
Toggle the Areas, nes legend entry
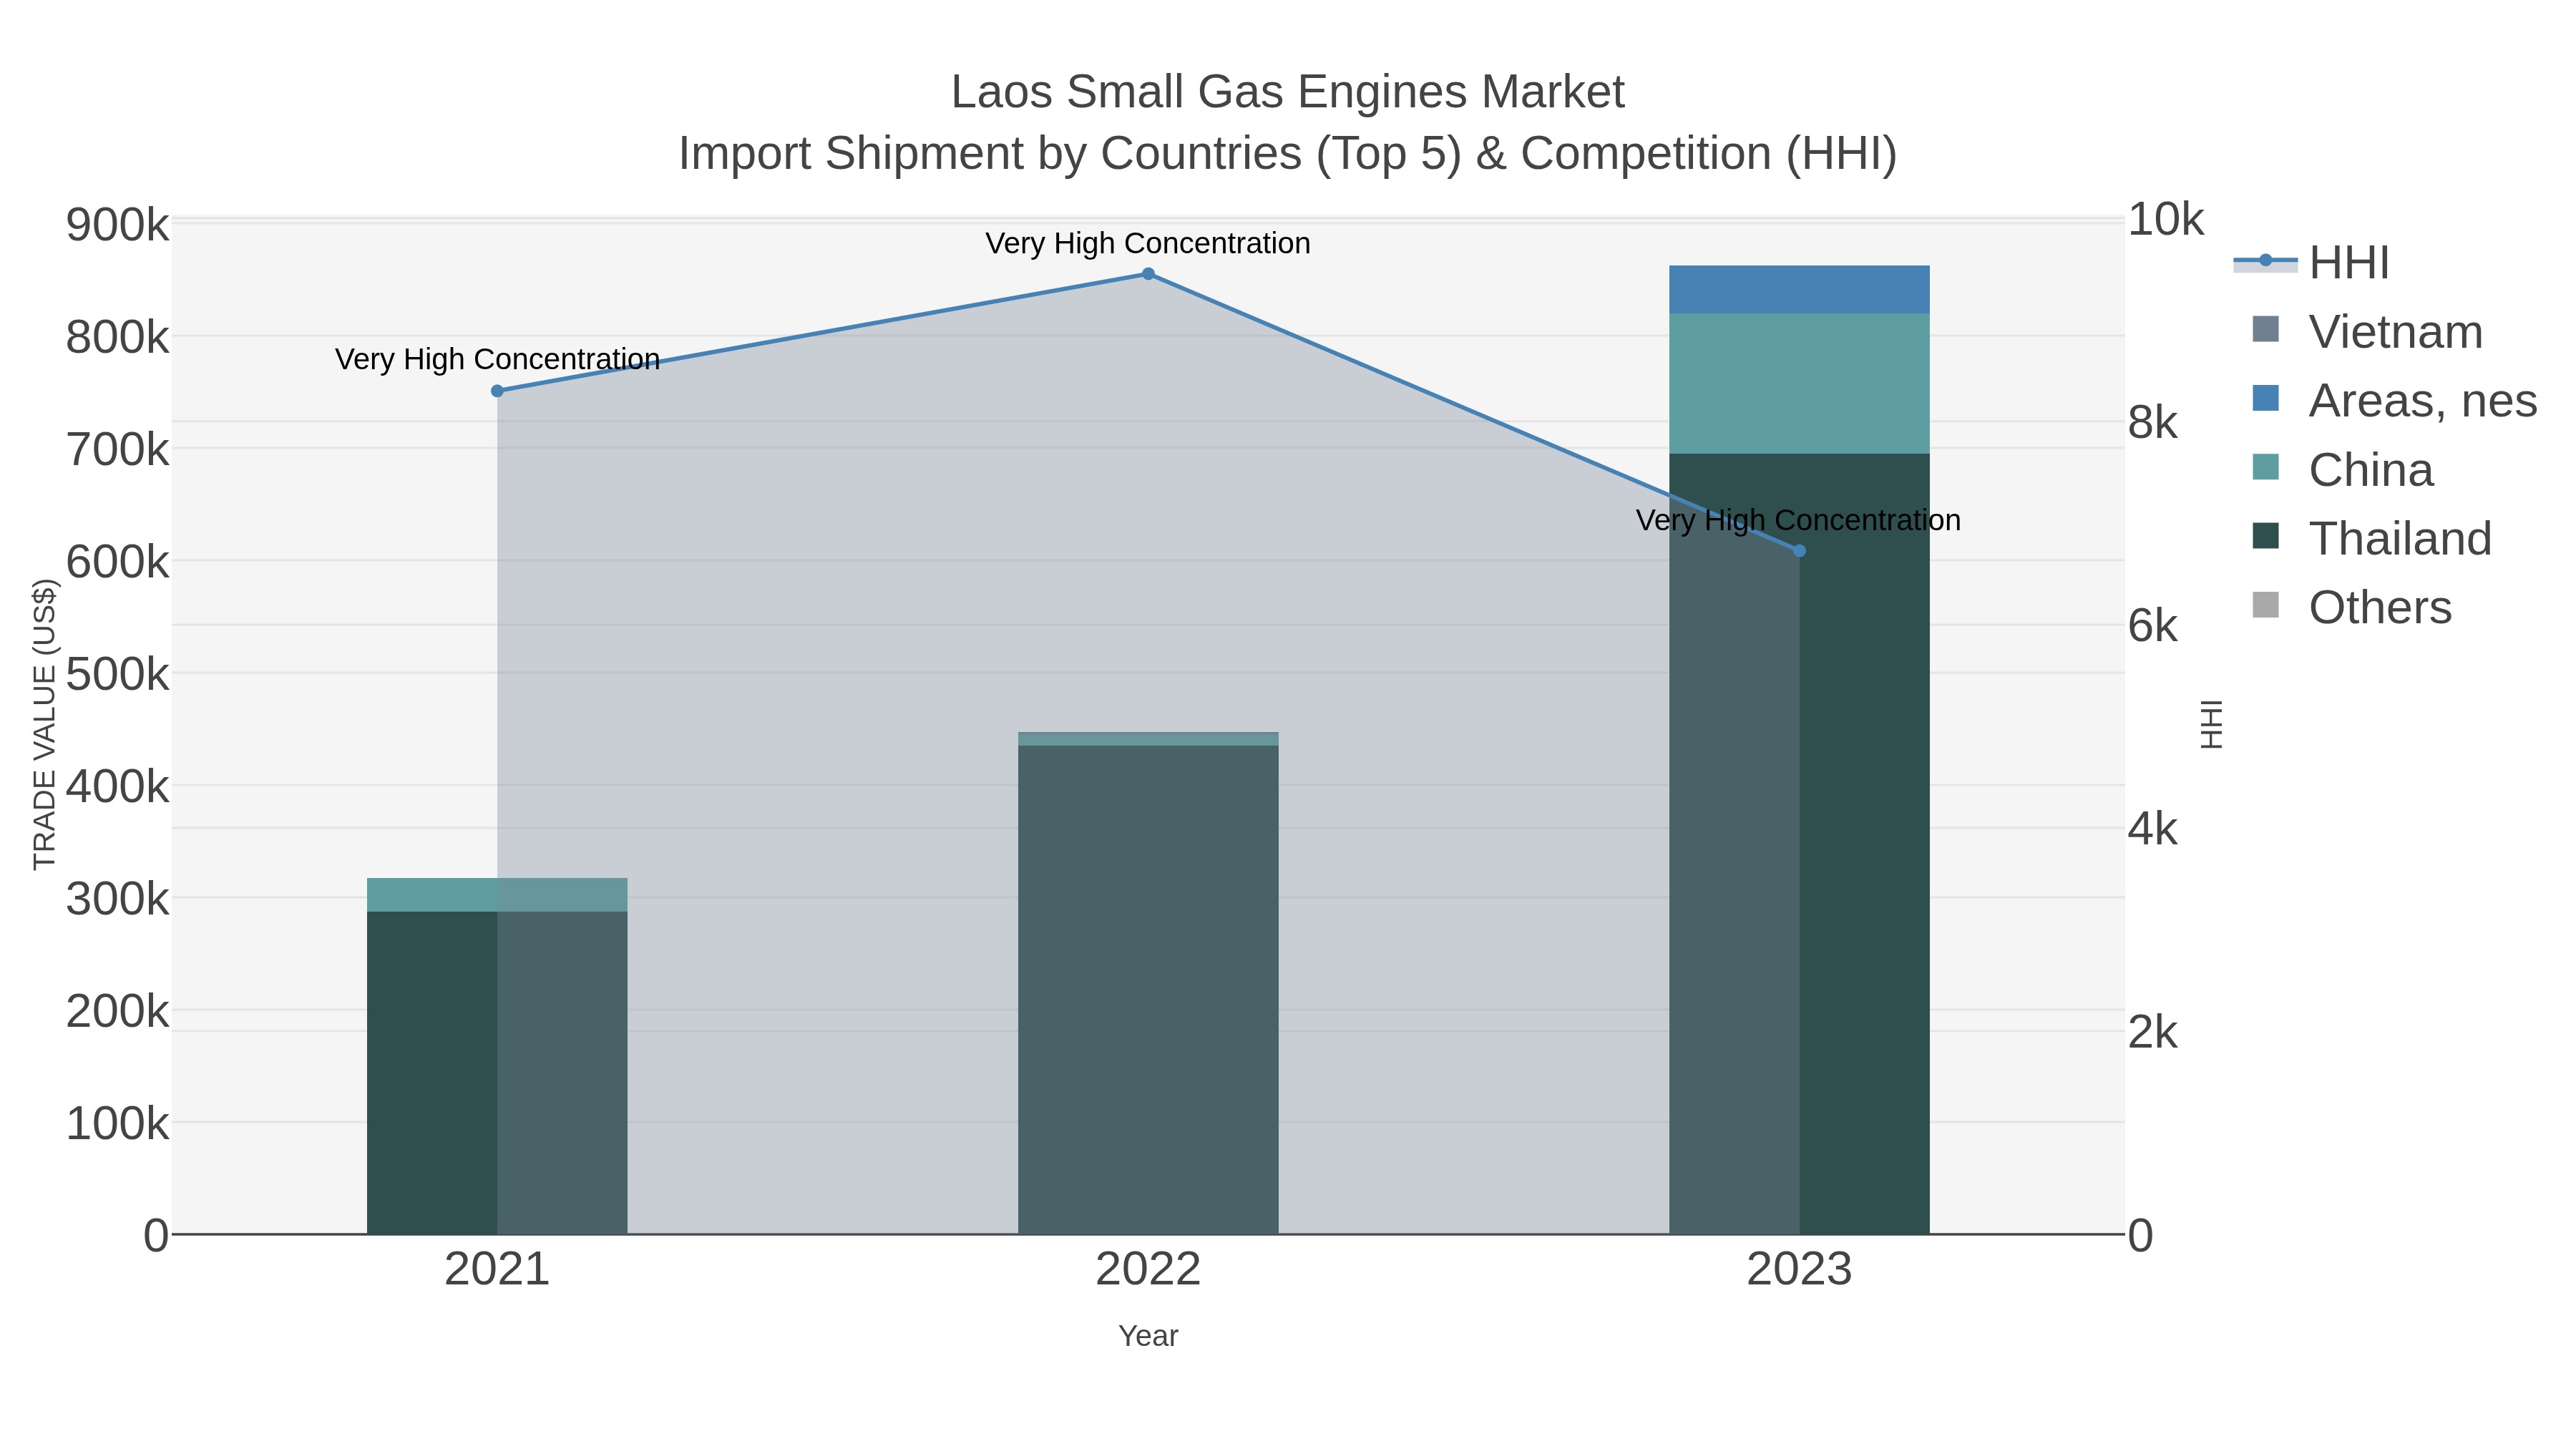click(x=2394, y=401)
